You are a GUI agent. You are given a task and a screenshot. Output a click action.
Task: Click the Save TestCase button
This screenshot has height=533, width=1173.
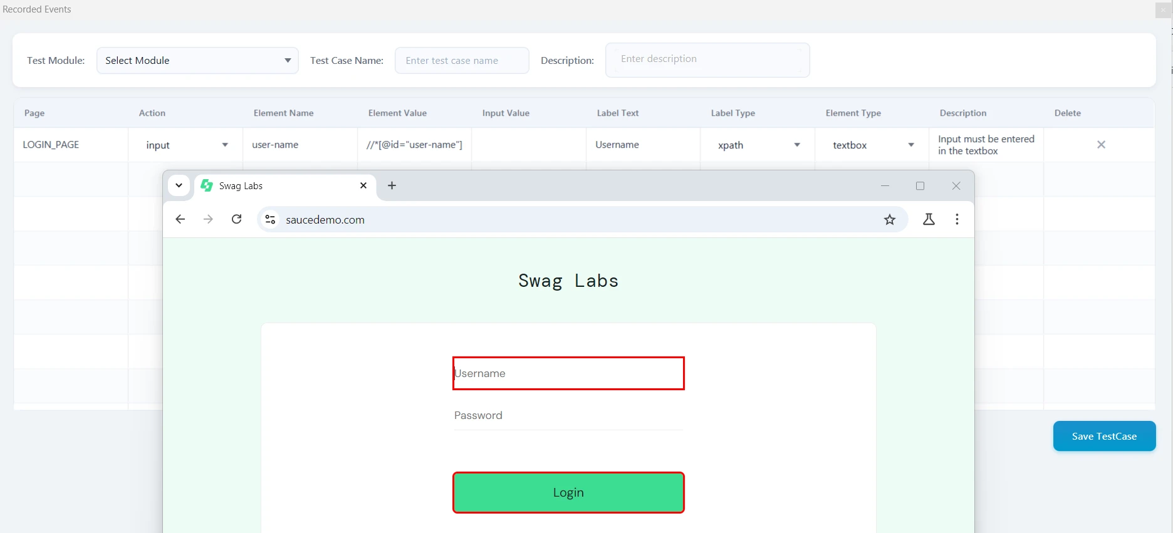point(1104,436)
